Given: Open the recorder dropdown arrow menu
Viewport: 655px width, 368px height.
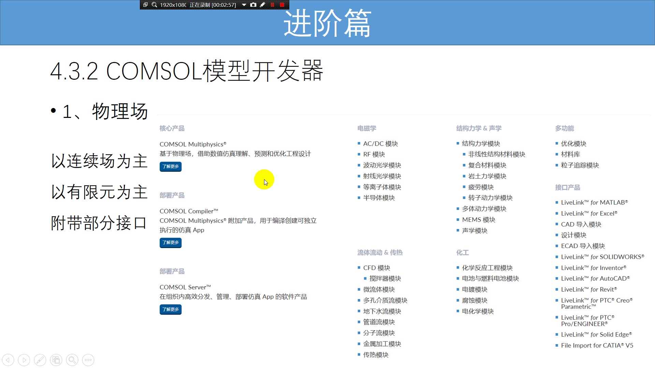Looking at the screenshot, I should (244, 5).
